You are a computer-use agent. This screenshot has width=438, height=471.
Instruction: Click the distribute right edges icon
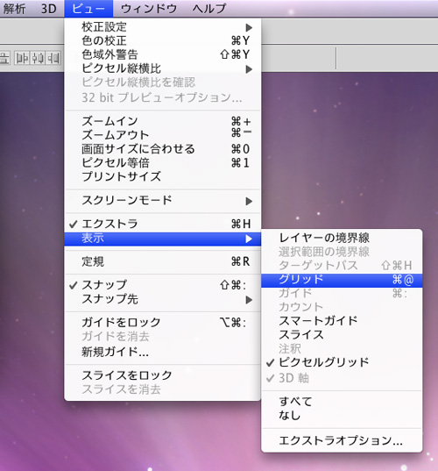point(53,58)
